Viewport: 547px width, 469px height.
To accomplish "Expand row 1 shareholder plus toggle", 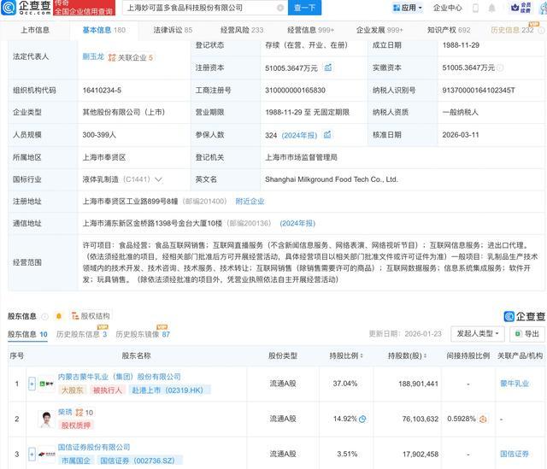I will click(32, 384).
